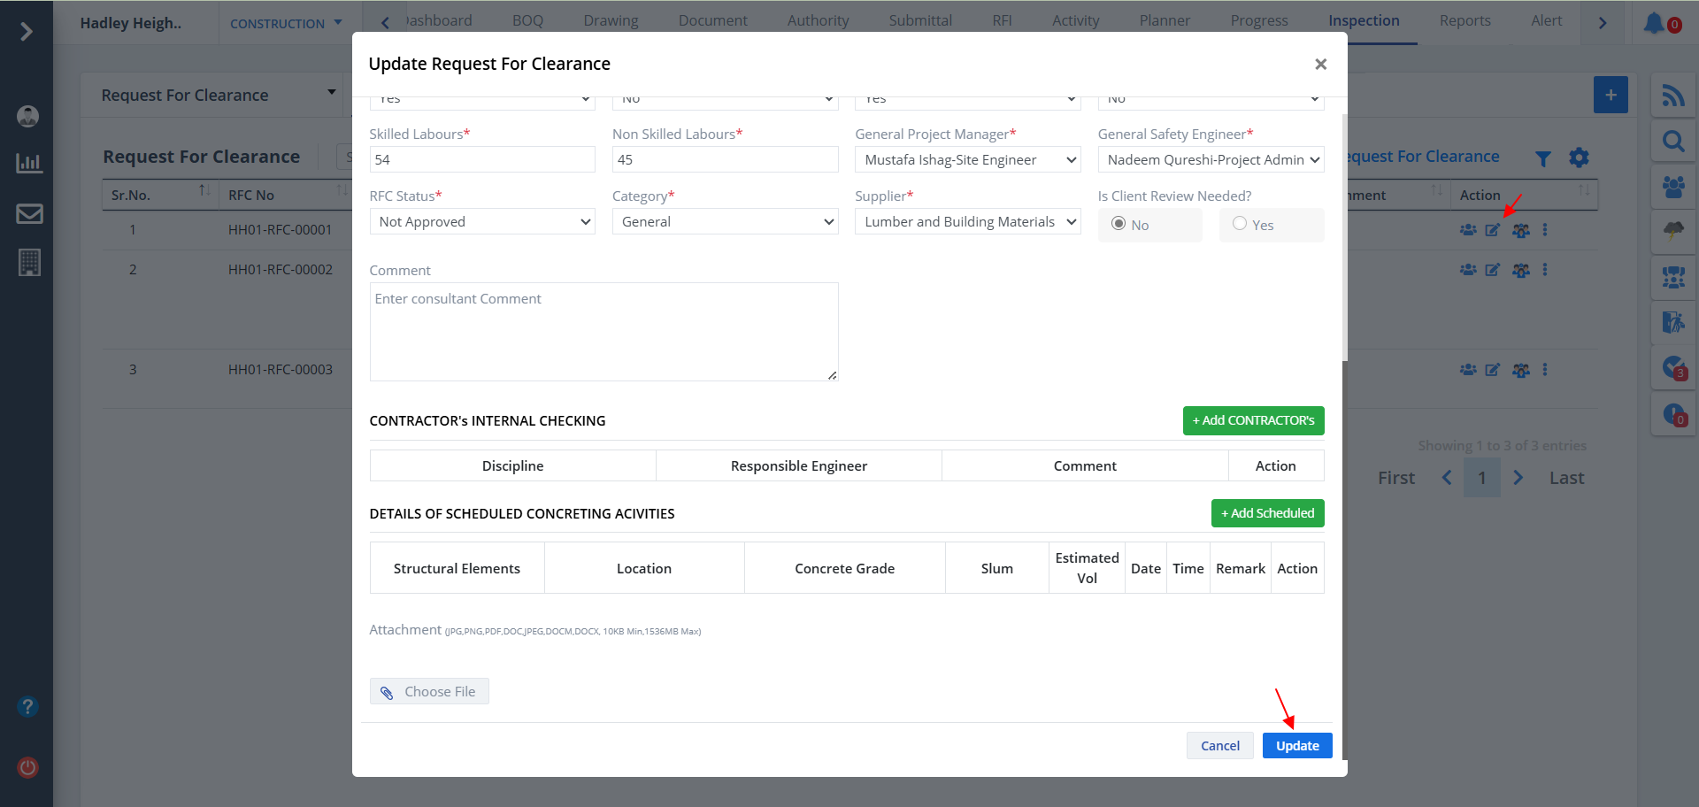Open the help question mark icon

pyautogui.click(x=27, y=706)
